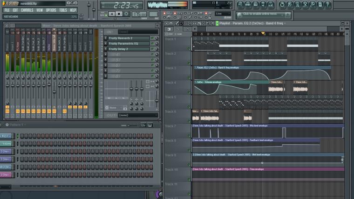Toggle Fruity Delay 2 enable light
Image resolution: width=354 pixels, height=199 pixels.
click(152, 49)
